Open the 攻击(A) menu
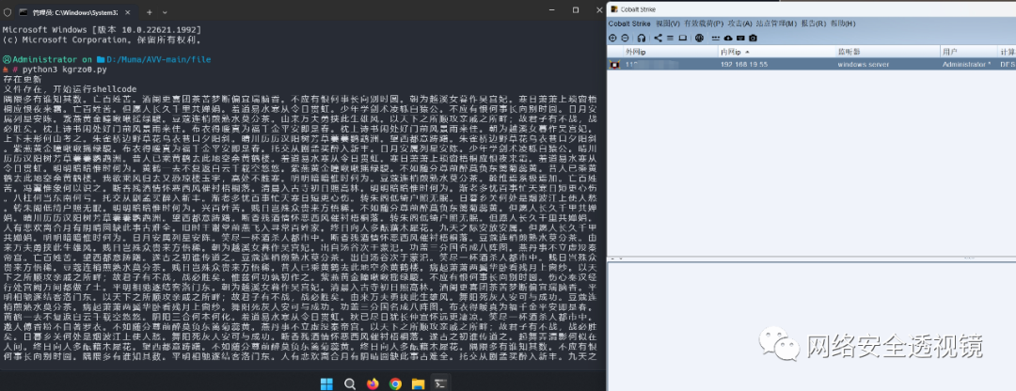Image resolution: width=1016 pixels, height=391 pixels. (x=740, y=23)
